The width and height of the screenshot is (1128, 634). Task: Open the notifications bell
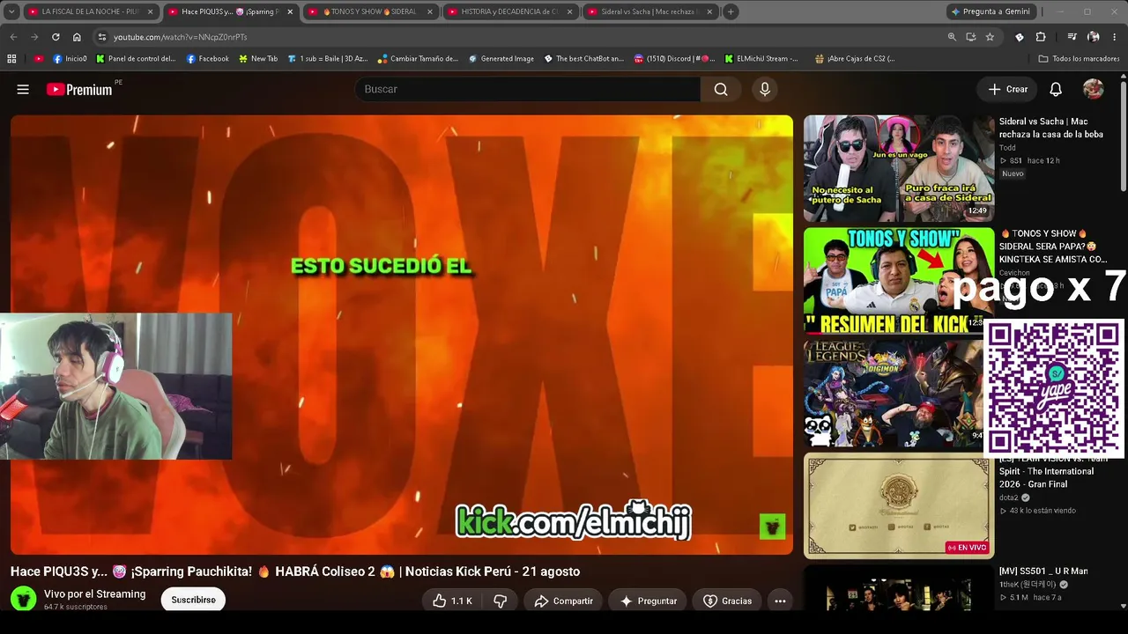[x=1056, y=89]
